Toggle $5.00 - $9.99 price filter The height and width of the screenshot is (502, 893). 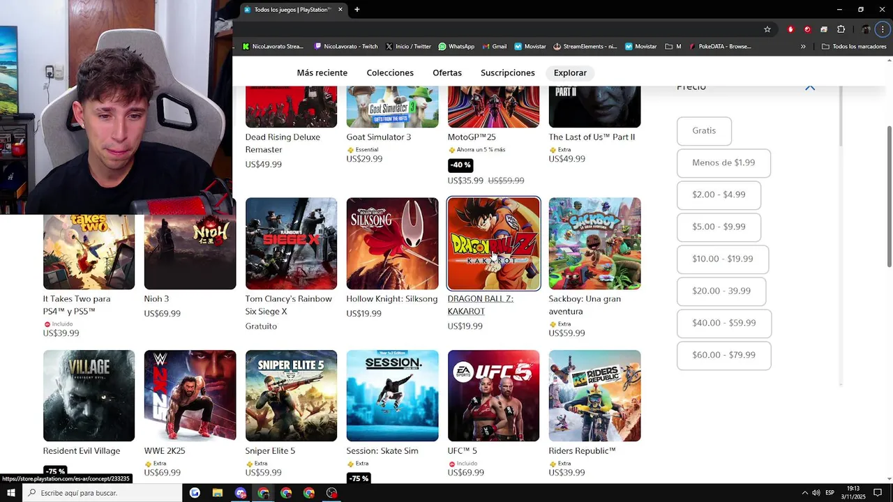(719, 227)
